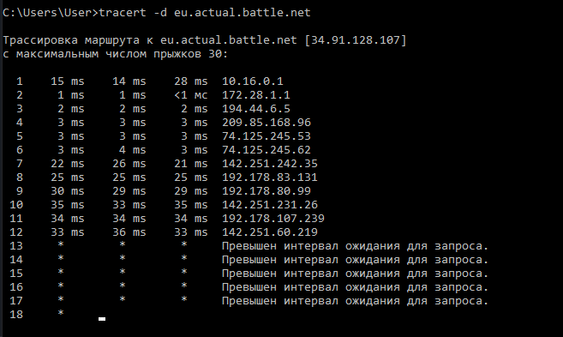Click the hop 13 timeout message
563x337 pixels.
[x=355, y=246]
